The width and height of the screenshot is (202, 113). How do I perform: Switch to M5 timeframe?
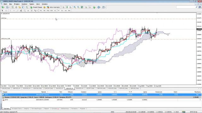click(44, 11)
